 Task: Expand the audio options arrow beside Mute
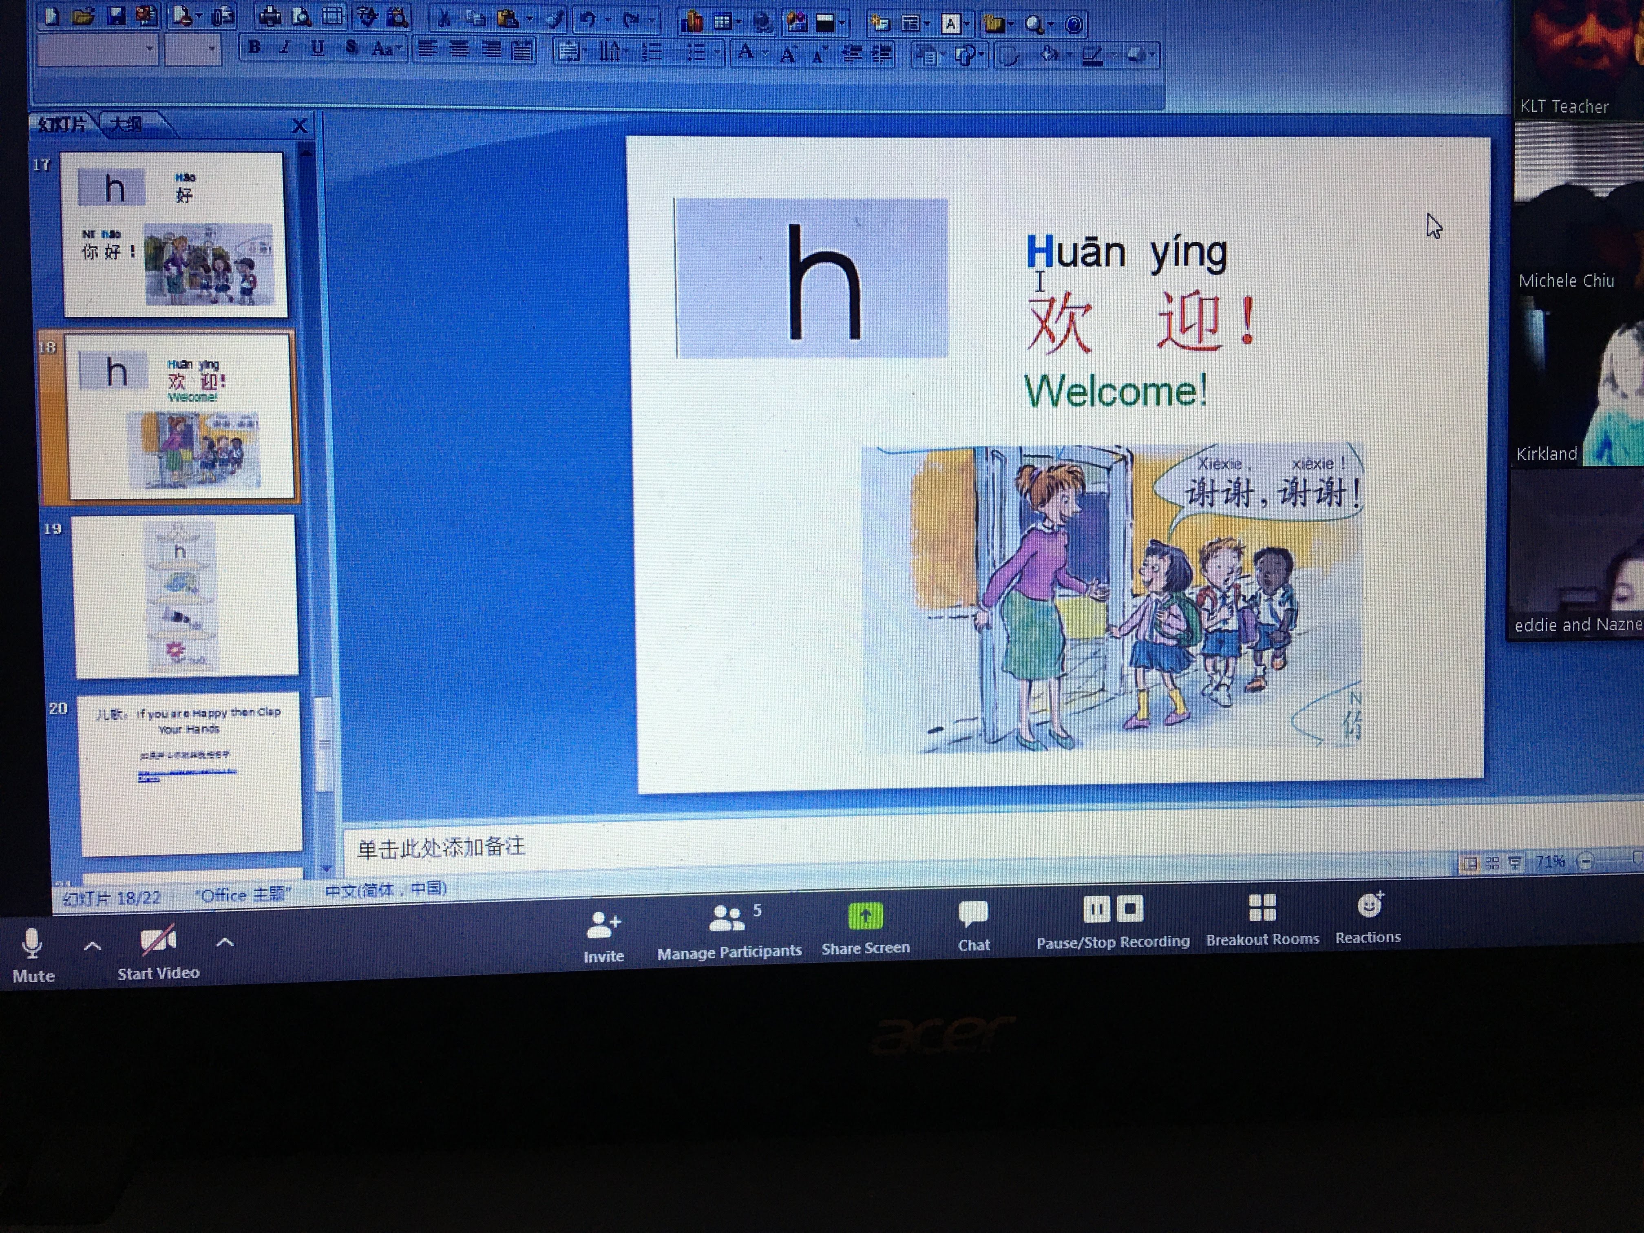coord(92,946)
